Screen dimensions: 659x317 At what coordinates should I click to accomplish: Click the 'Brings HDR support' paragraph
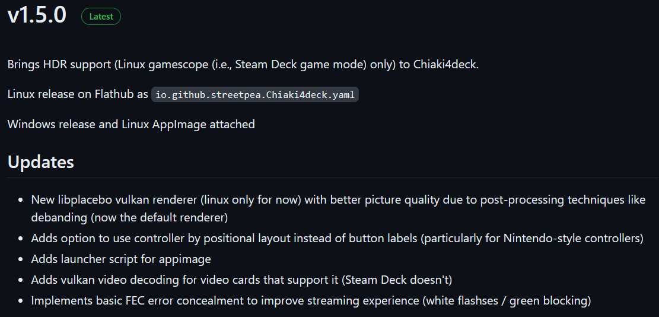pyautogui.click(x=243, y=65)
